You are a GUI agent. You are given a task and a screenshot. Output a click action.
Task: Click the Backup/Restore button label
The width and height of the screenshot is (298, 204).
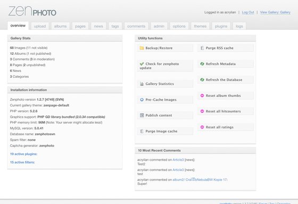159,48
